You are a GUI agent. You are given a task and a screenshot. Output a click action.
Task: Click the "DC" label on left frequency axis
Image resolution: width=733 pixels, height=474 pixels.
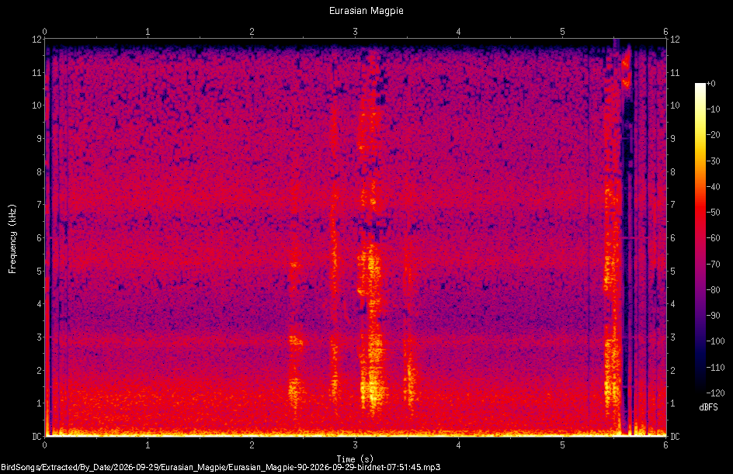[37, 436]
